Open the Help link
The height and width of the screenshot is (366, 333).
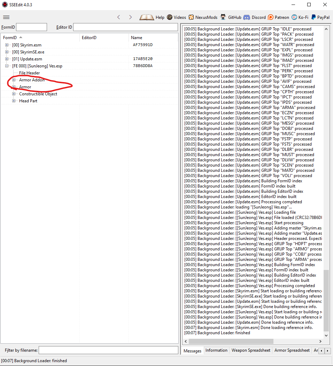pyautogui.click(x=160, y=17)
